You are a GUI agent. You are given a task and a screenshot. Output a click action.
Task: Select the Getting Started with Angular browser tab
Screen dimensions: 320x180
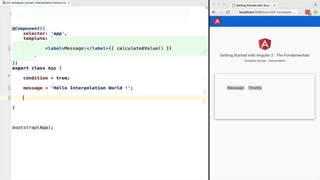(254, 5)
